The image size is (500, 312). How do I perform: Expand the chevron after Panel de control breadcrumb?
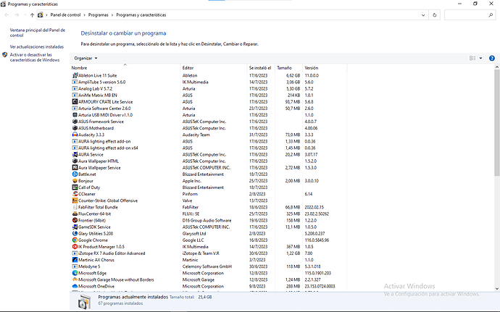click(x=85, y=15)
